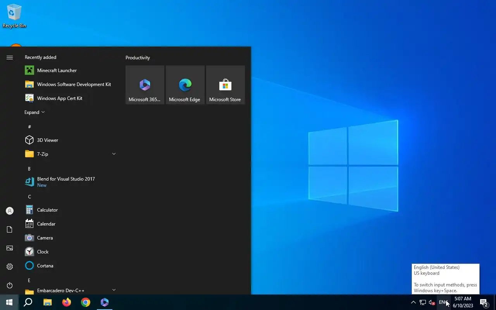Click the letter C section header
This screenshot has width=496, height=310.
29,196
